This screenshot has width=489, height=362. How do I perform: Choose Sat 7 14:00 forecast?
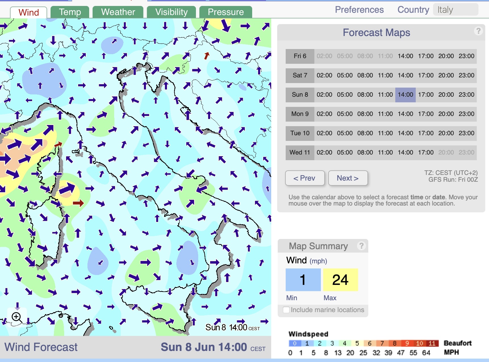tap(405, 75)
